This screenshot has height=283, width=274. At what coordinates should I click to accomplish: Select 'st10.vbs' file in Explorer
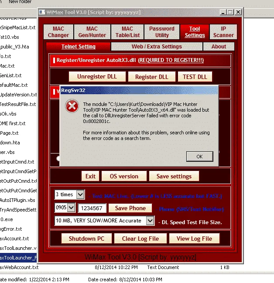[10, 37]
